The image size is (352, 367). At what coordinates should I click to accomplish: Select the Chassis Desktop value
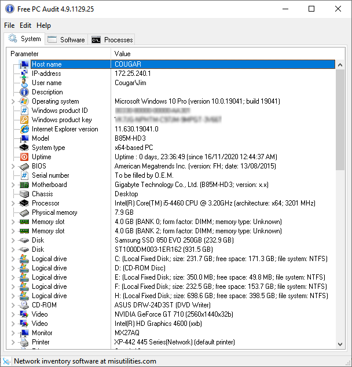(x=126, y=194)
